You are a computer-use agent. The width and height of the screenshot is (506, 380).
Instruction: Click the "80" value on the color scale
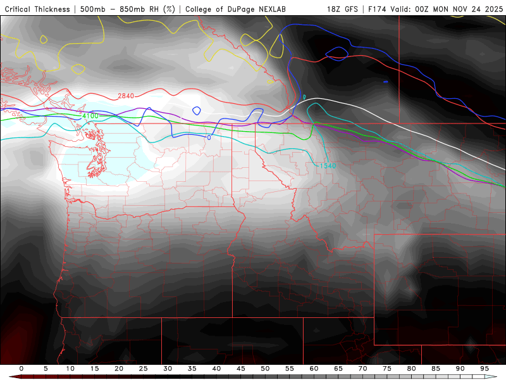(x=412, y=369)
